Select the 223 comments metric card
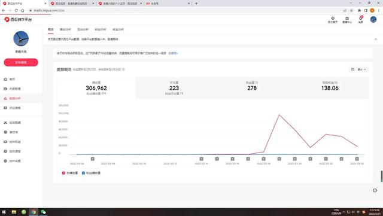 174,88
